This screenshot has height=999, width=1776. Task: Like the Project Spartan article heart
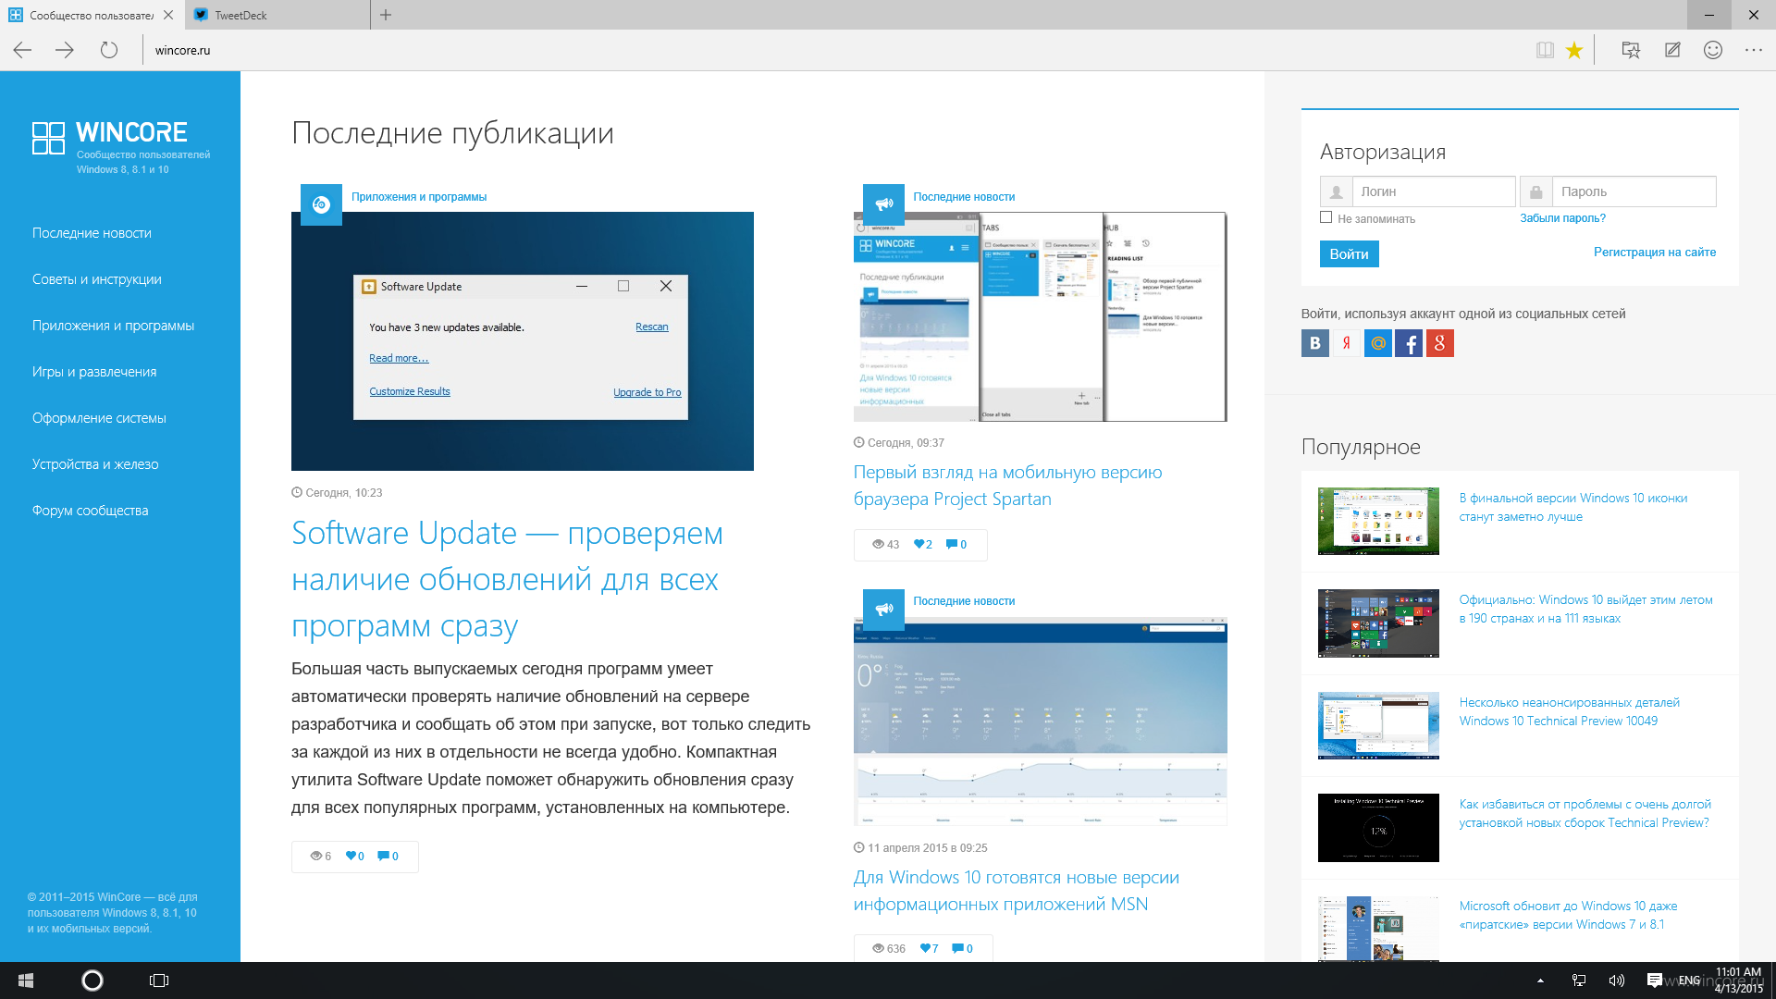pyautogui.click(x=919, y=544)
